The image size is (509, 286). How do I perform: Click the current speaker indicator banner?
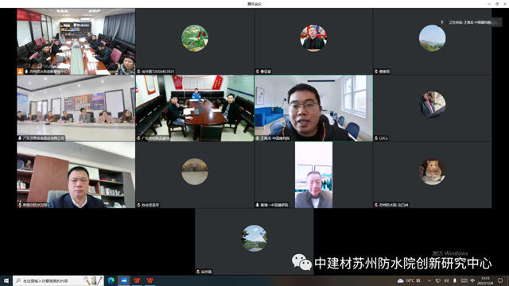470,22
